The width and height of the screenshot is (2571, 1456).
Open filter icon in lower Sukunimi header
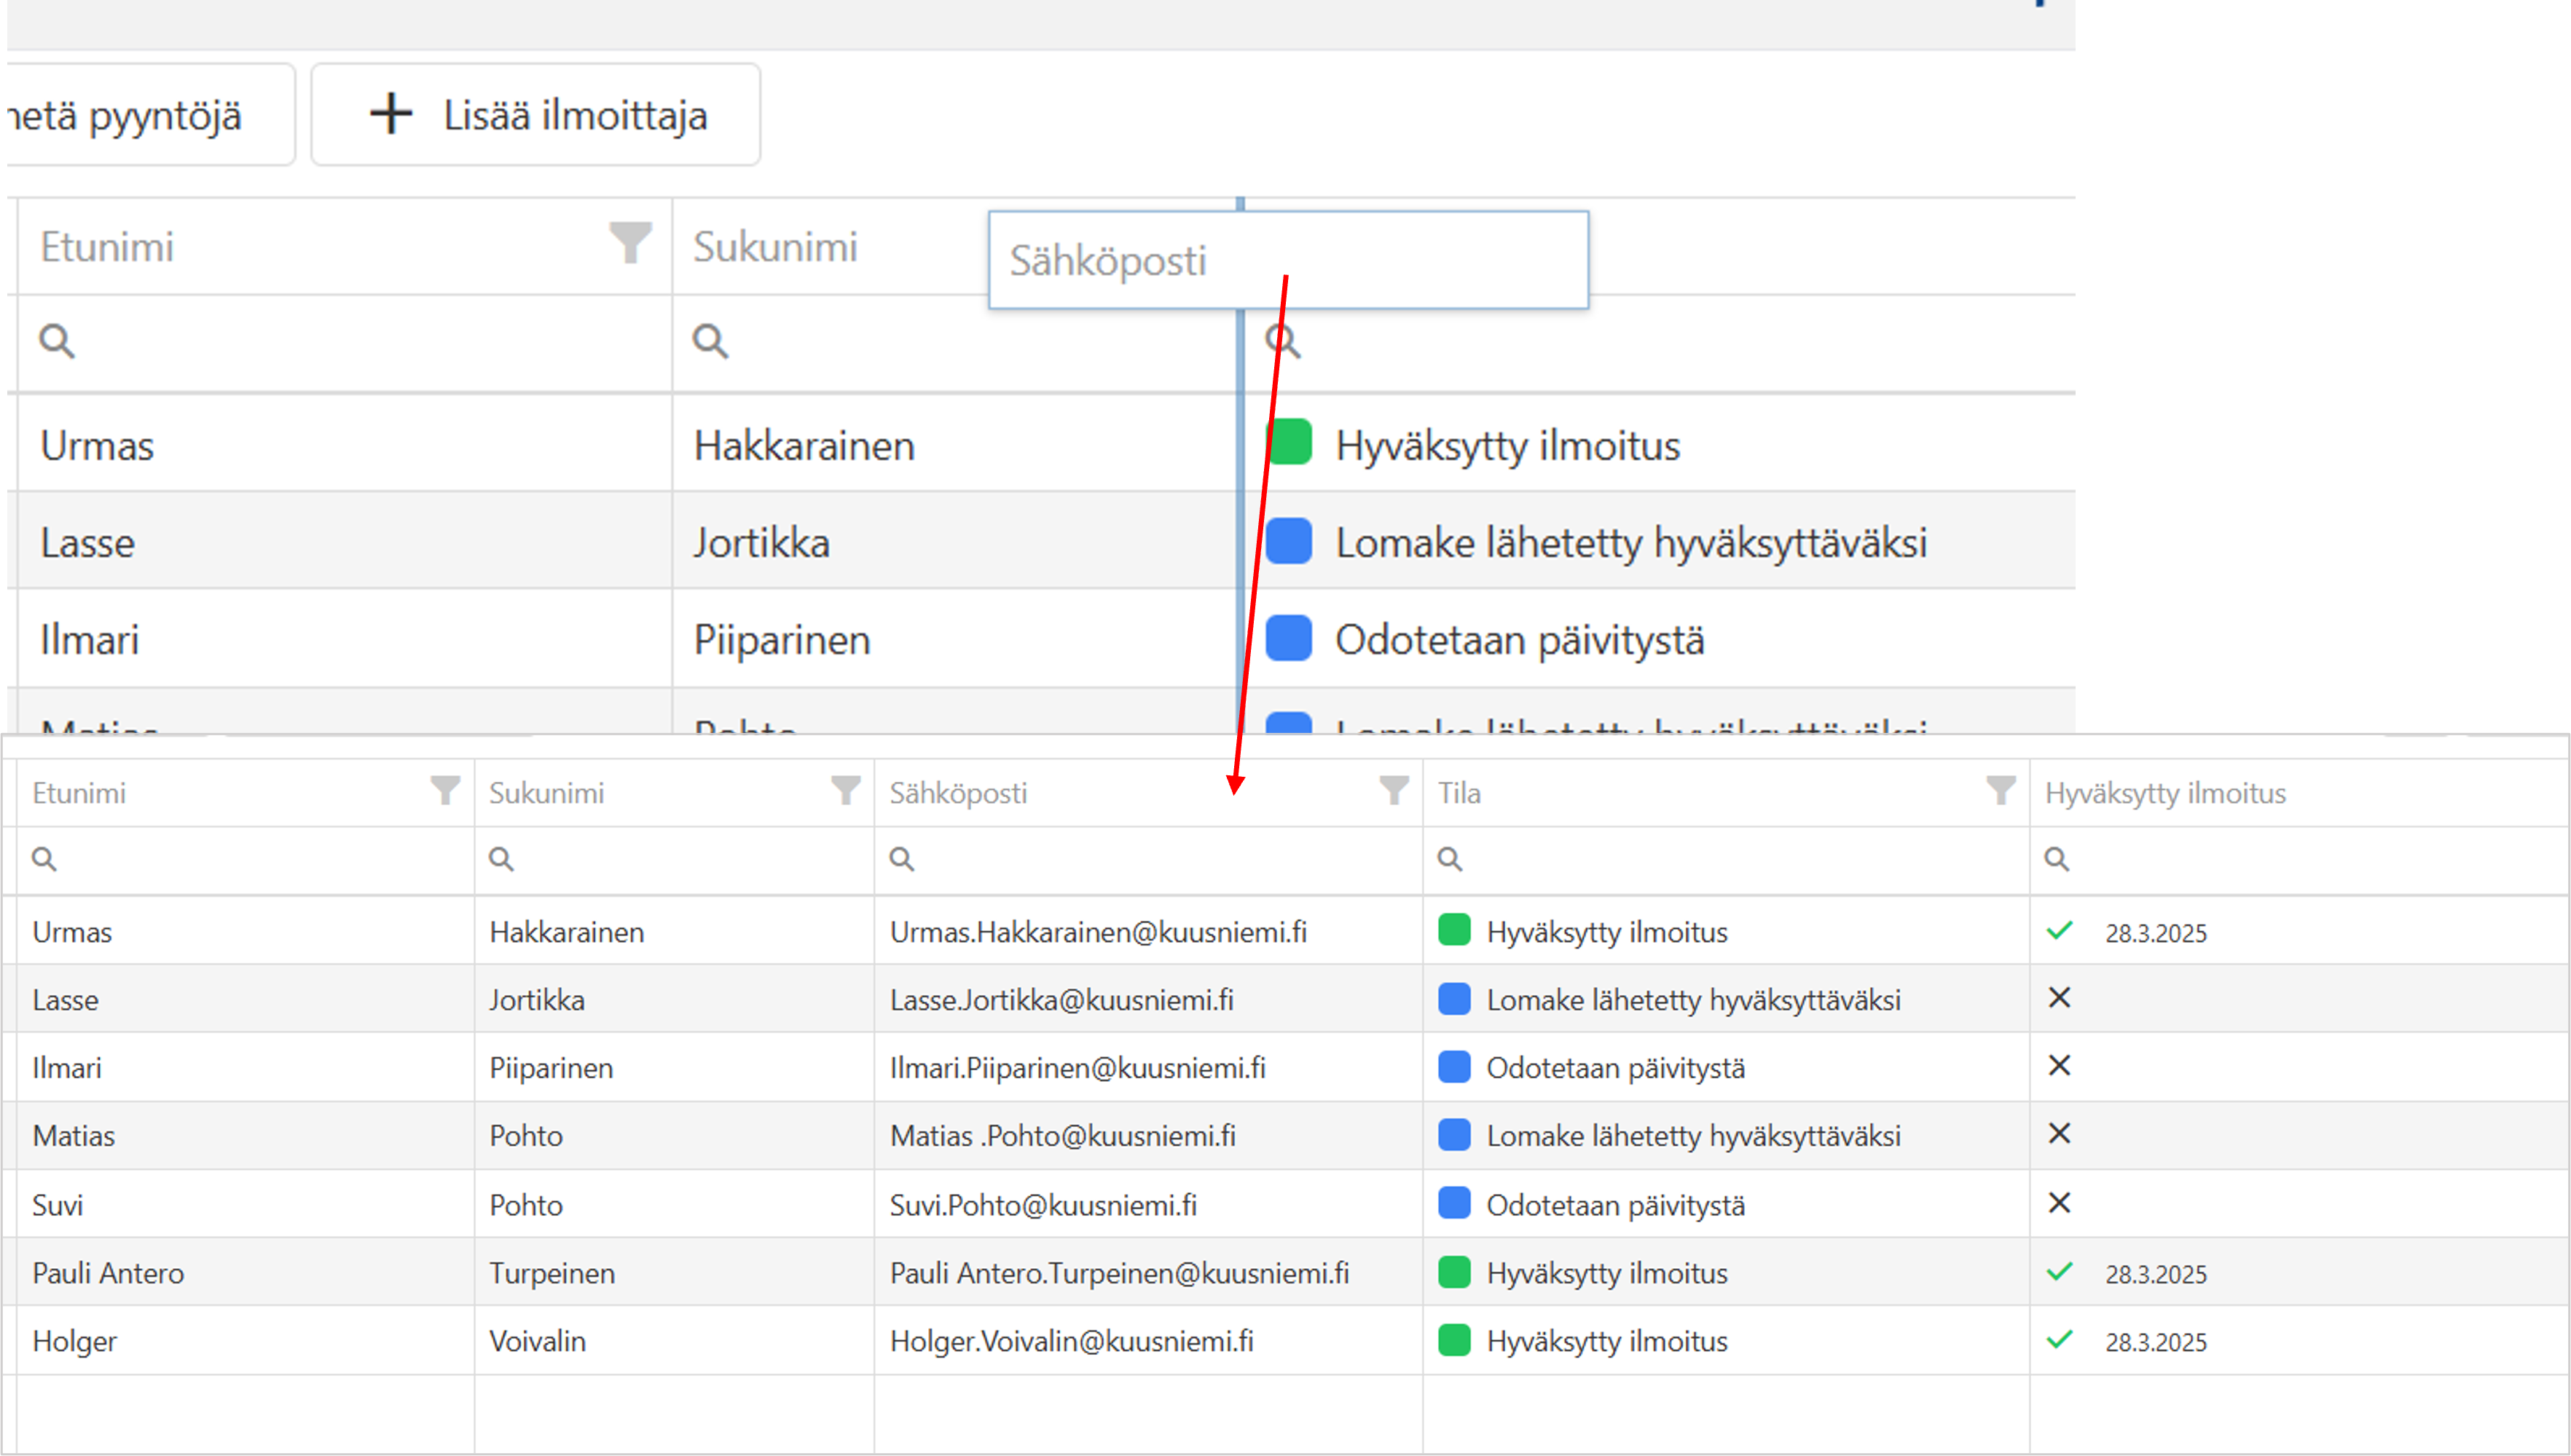click(x=846, y=791)
